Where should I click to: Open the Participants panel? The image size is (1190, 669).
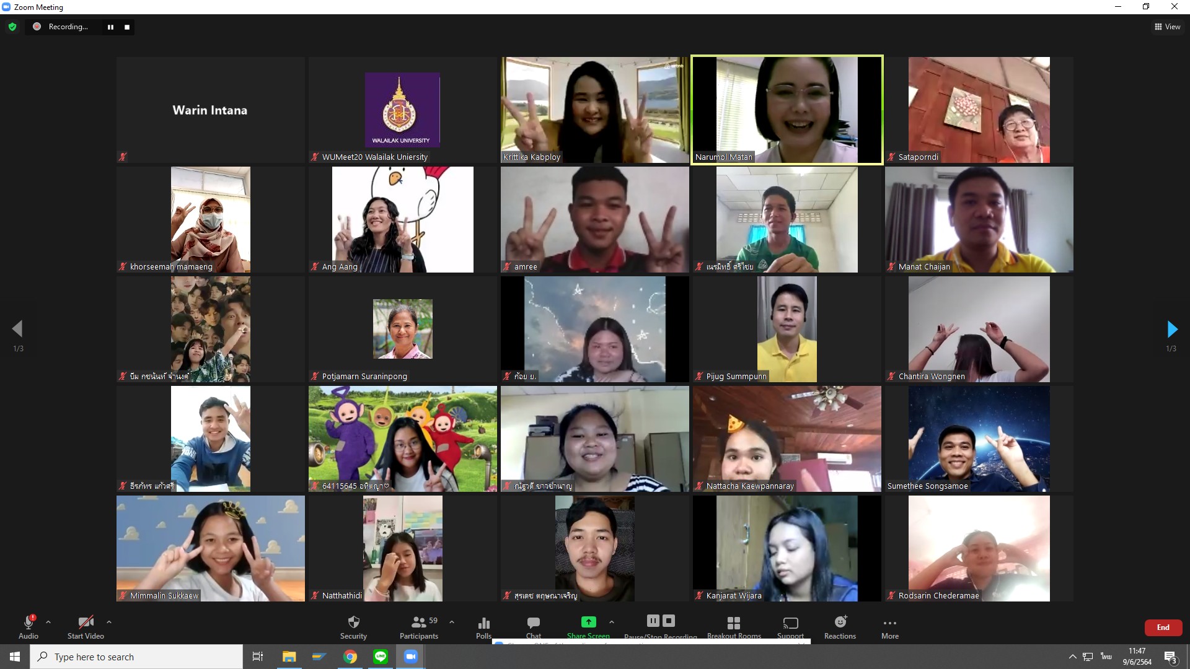(x=419, y=623)
